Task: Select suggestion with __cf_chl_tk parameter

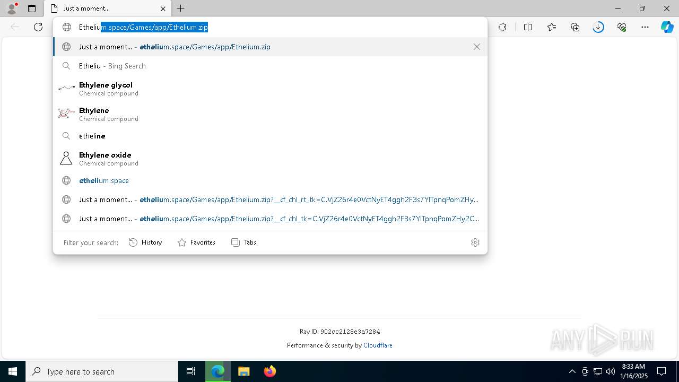Action: 270,219
